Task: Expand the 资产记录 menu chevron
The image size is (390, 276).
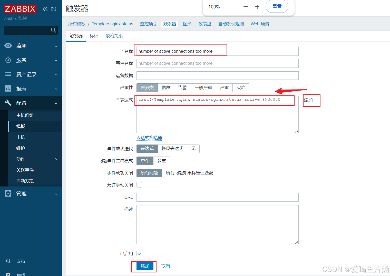Action: tap(56, 75)
